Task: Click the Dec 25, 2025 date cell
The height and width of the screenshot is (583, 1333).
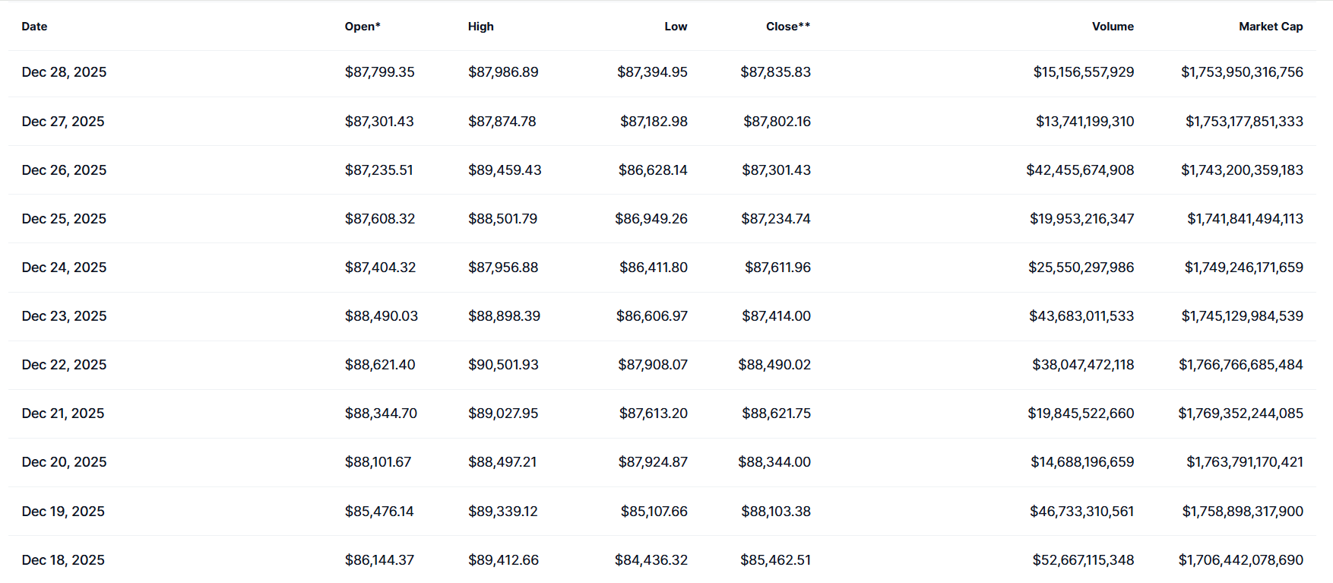Action: pyautogui.click(x=64, y=219)
